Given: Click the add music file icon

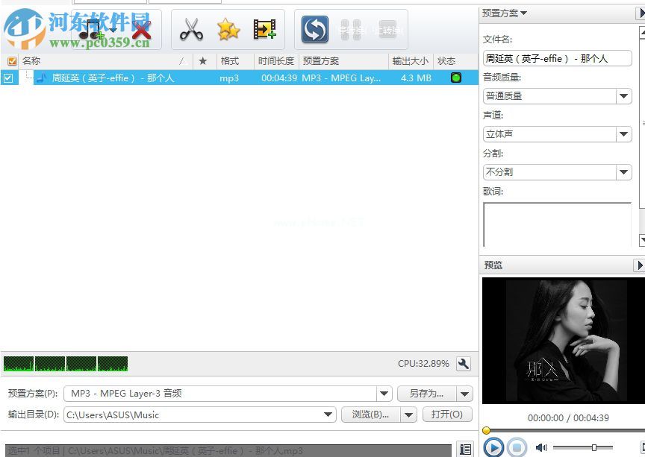Looking at the screenshot, I should point(90,30).
